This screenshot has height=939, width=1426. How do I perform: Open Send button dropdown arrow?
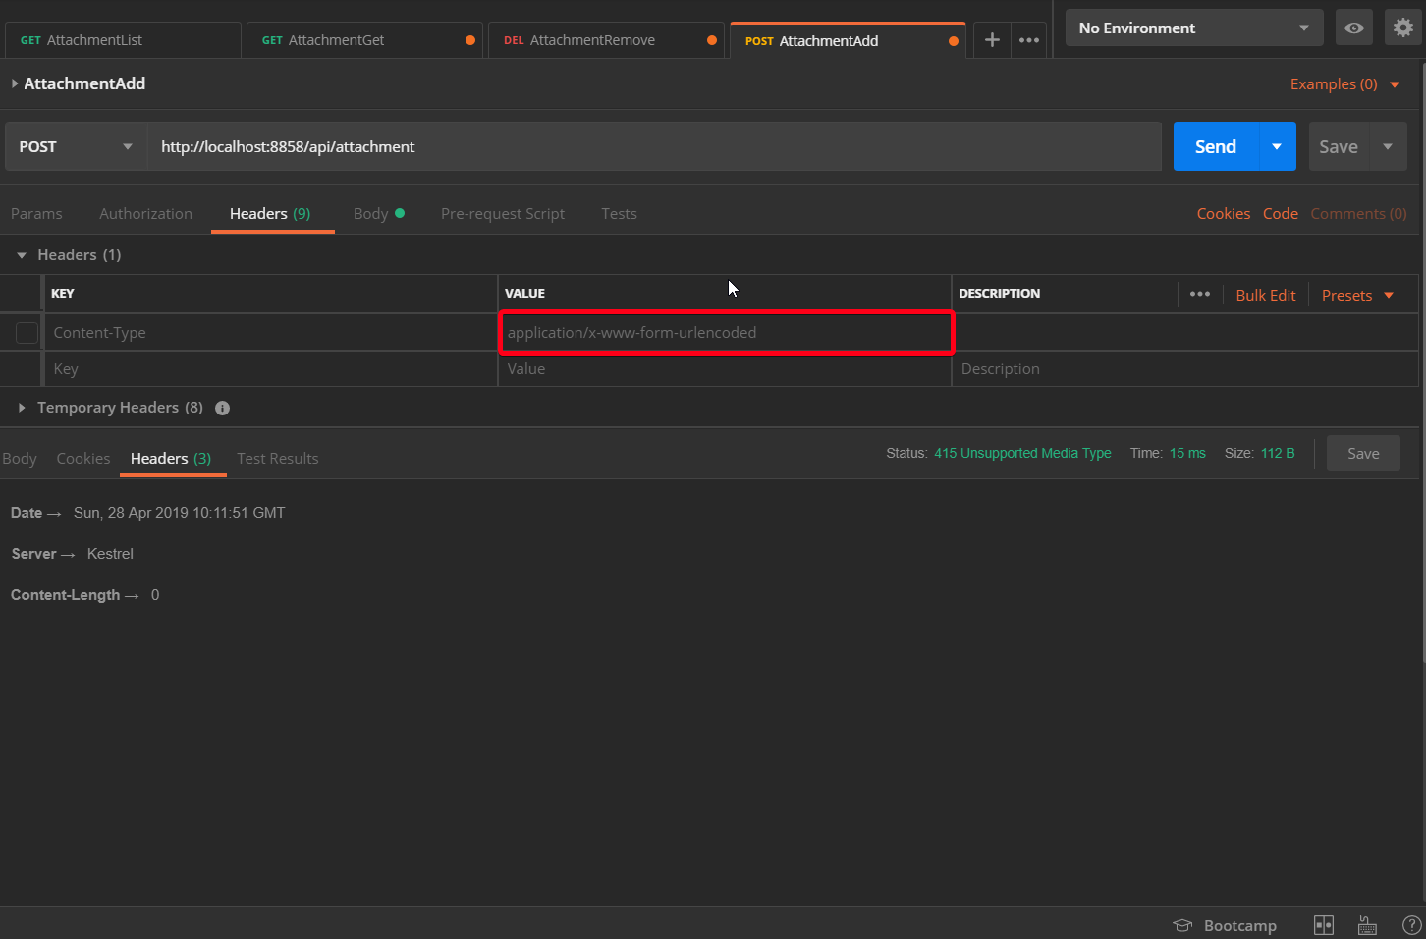click(1277, 146)
